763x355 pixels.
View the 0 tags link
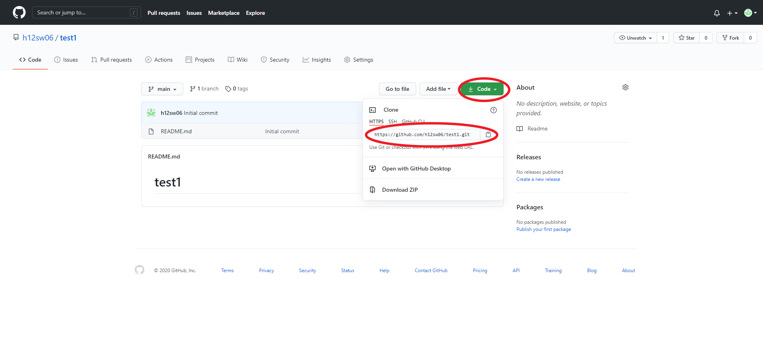pos(237,89)
